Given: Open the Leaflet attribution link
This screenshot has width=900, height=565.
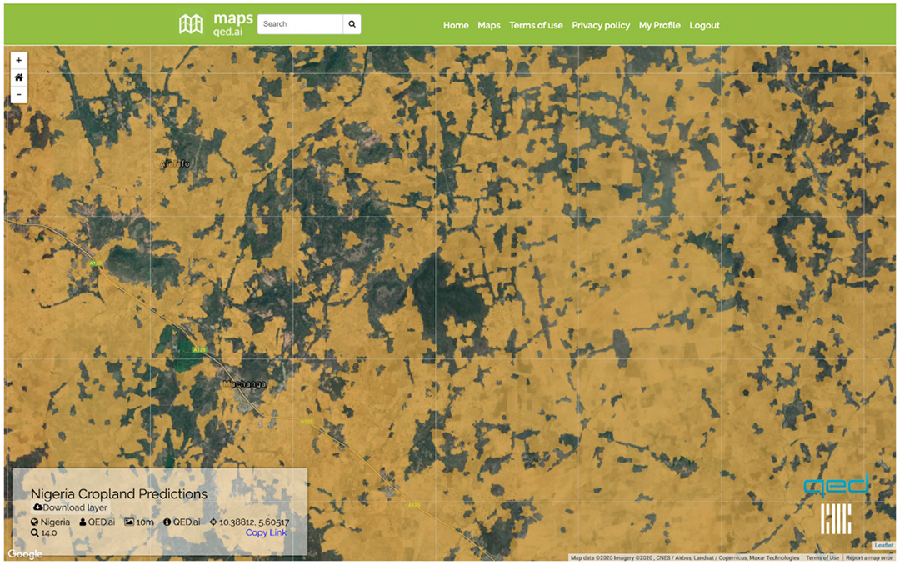Looking at the screenshot, I should pos(884,546).
